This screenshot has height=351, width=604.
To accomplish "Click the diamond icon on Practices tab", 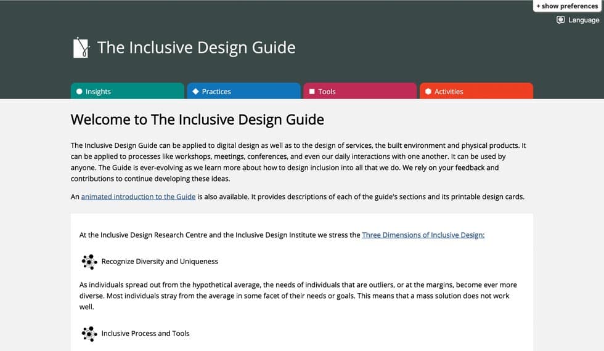I will click(196, 92).
